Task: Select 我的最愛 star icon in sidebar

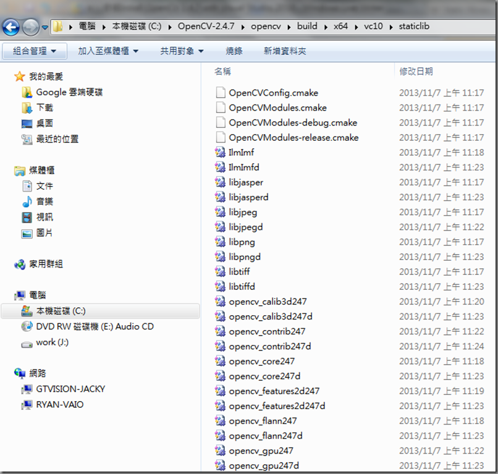Action: [x=19, y=76]
